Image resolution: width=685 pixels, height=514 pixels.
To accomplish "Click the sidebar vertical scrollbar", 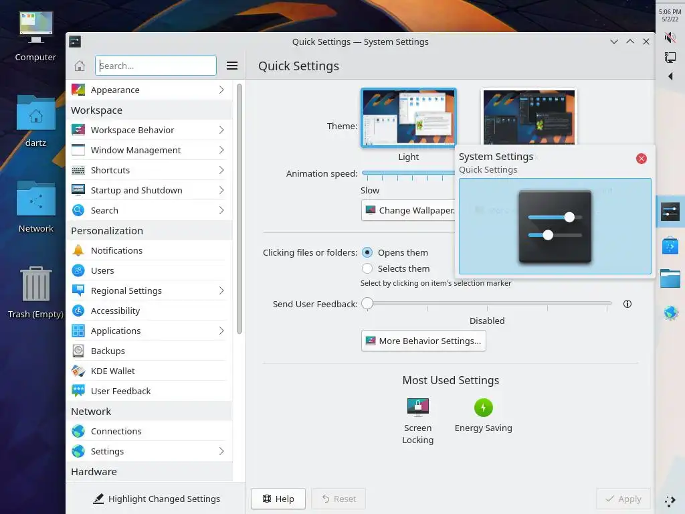I will pos(239,209).
